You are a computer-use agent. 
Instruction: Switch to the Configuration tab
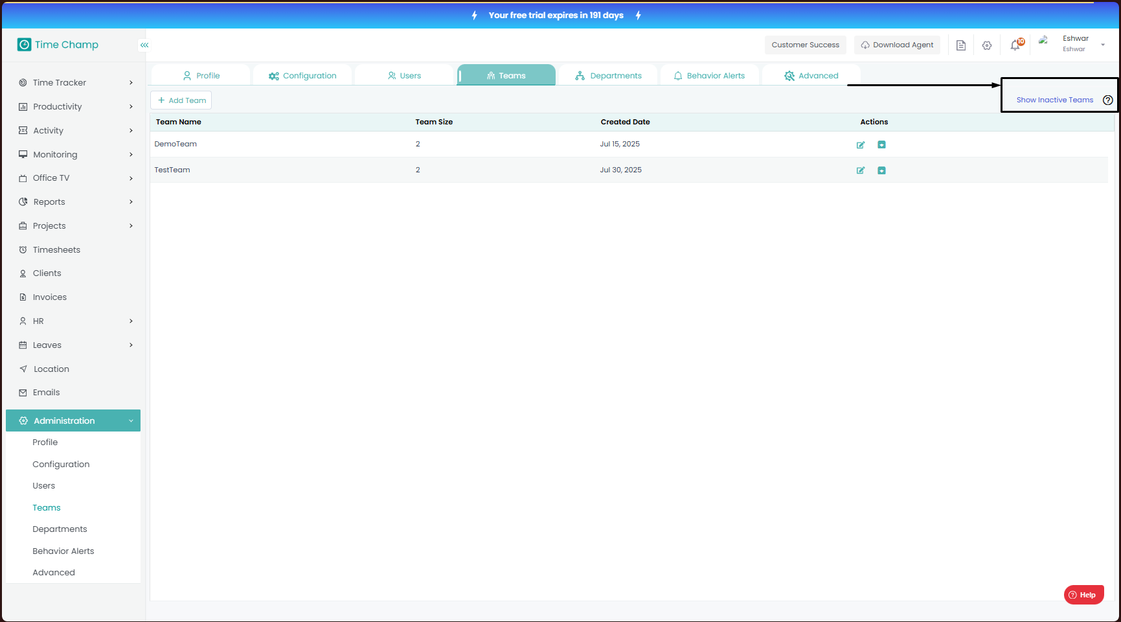(x=302, y=75)
